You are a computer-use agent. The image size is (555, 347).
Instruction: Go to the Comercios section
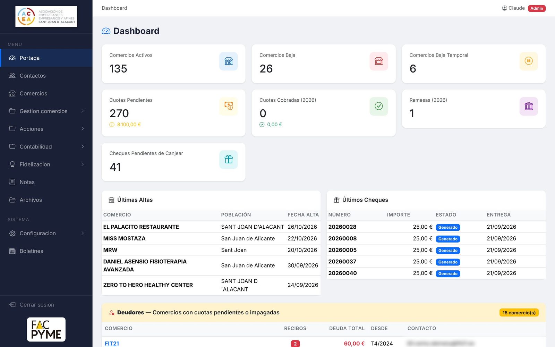pos(46,93)
